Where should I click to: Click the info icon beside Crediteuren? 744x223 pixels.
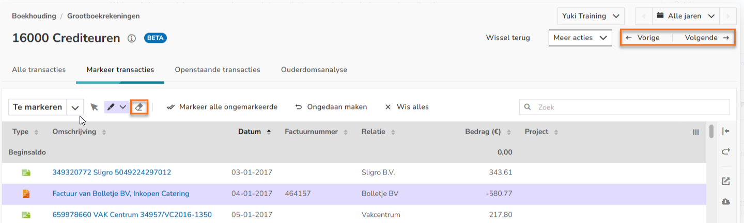click(x=132, y=38)
